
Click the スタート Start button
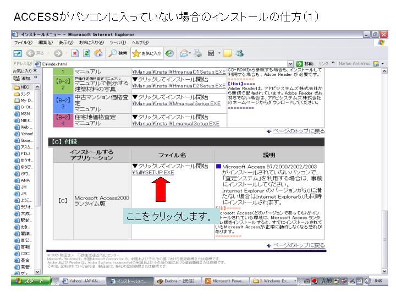pyautogui.click(x=31, y=281)
